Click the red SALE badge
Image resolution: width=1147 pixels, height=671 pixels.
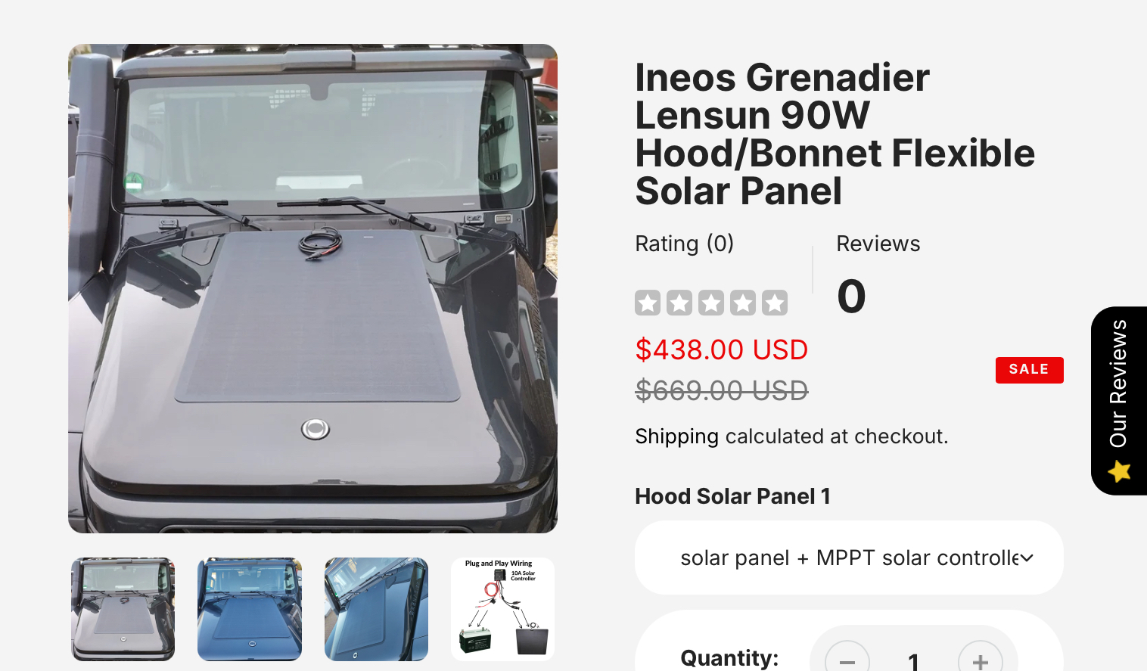coord(1029,370)
